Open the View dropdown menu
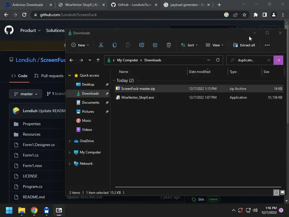The image size is (289, 217). coord(214,45)
